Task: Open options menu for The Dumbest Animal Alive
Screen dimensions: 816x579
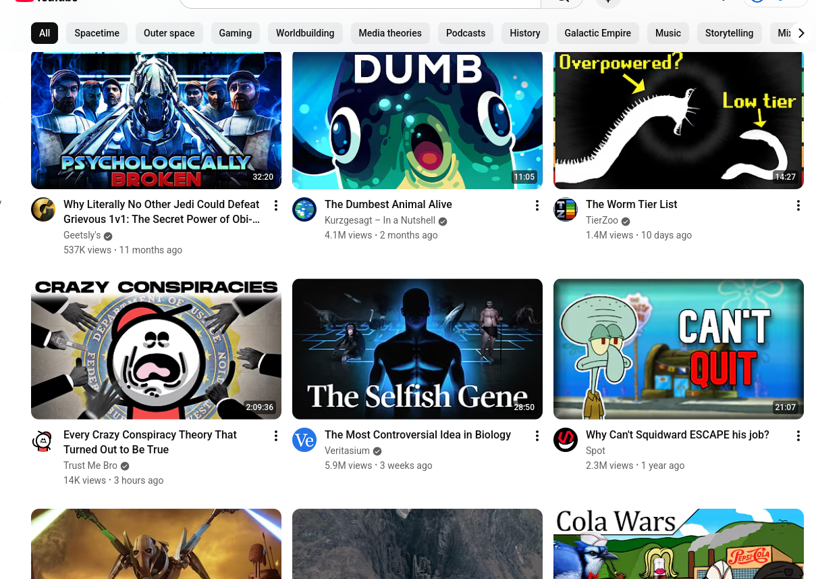Action: click(x=537, y=205)
